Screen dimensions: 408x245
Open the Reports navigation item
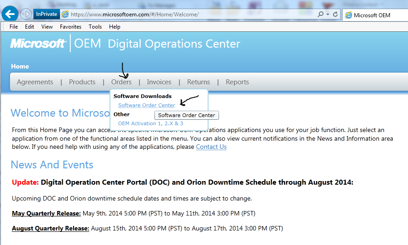pos(237,82)
